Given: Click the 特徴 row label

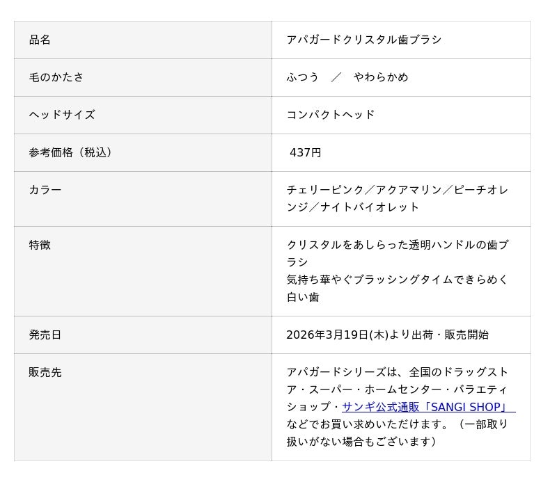Looking at the screenshot, I should 40,245.
